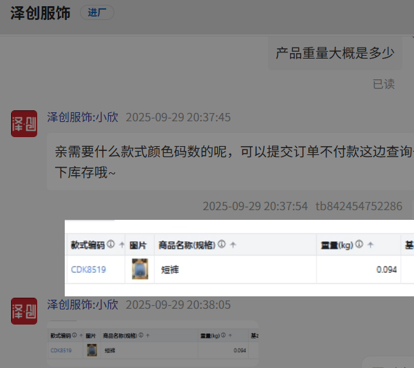Click the 短裤 product name cell
The height and width of the screenshot is (368, 414).
pyautogui.click(x=170, y=269)
